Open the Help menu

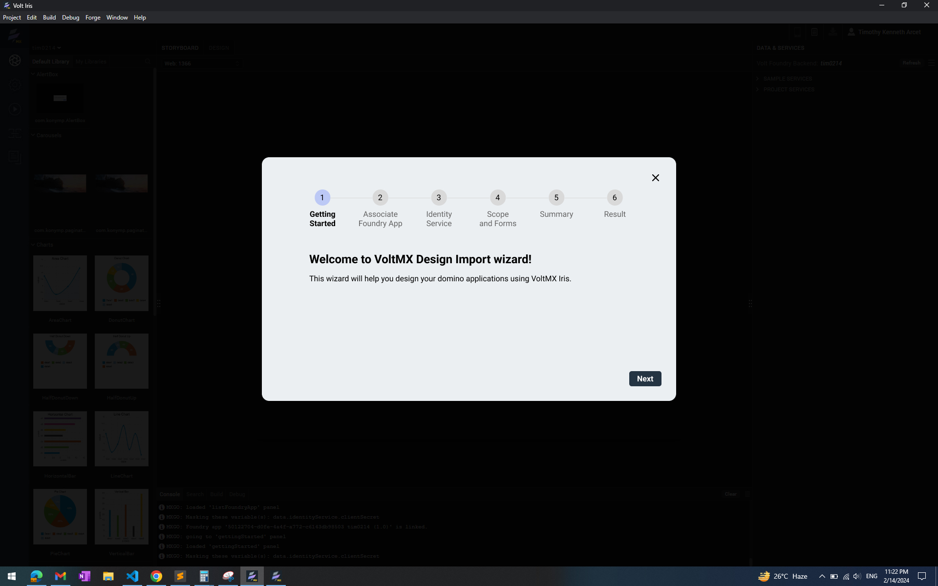click(140, 18)
